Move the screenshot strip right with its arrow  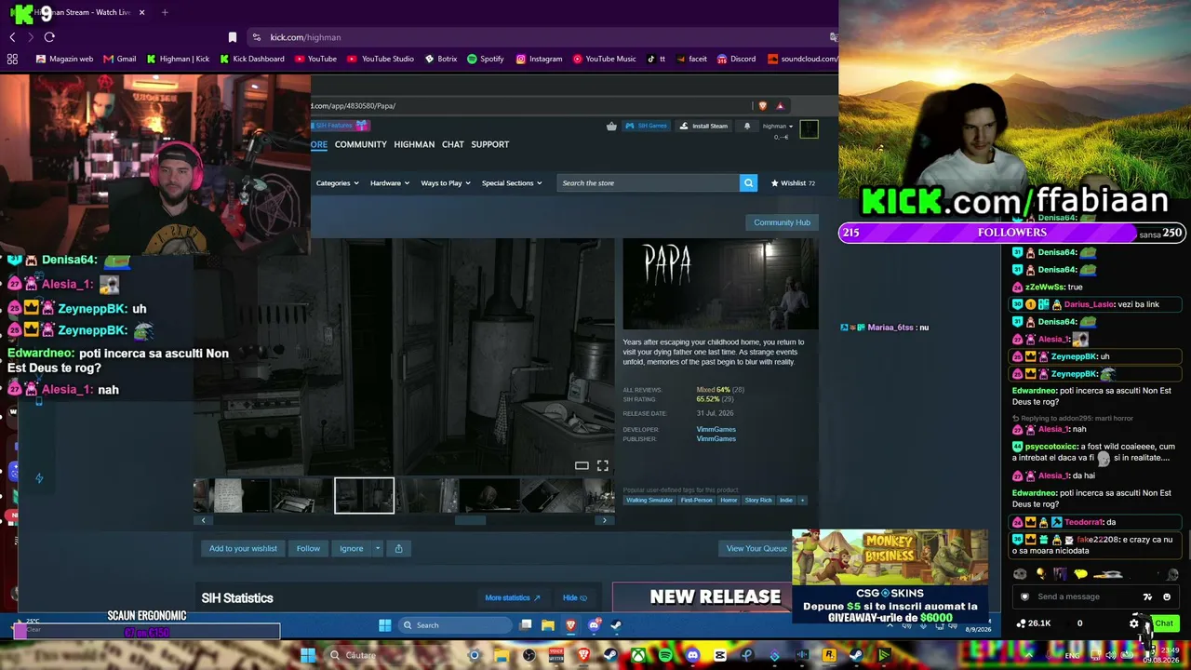[604, 520]
